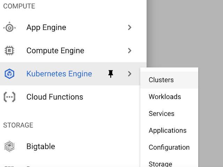Select Services in the Kubernetes submenu
The width and height of the screenshot is (223, 167).
pos(169,114)
